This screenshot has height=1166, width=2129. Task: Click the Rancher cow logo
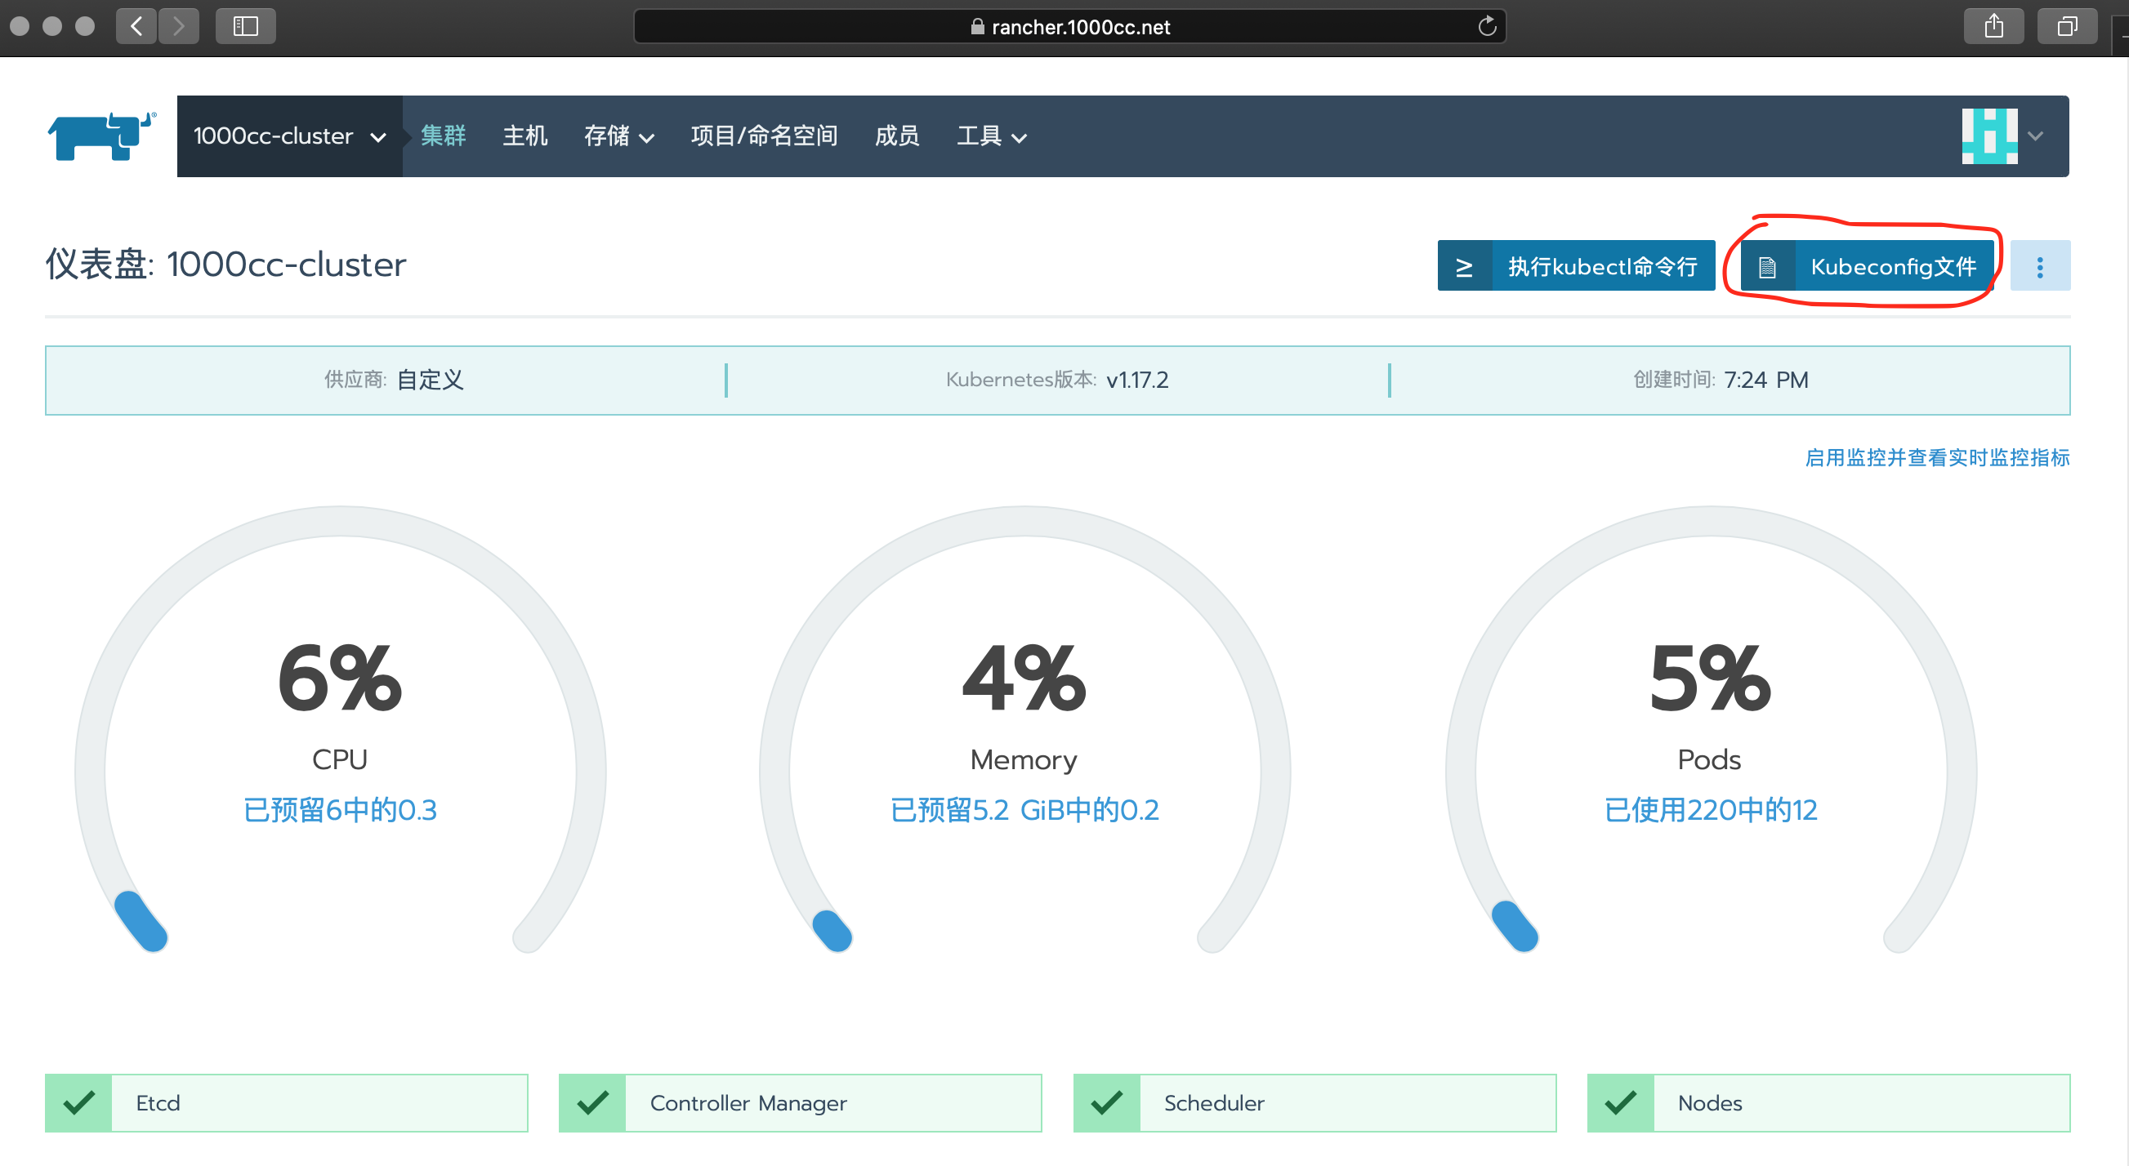101,136
